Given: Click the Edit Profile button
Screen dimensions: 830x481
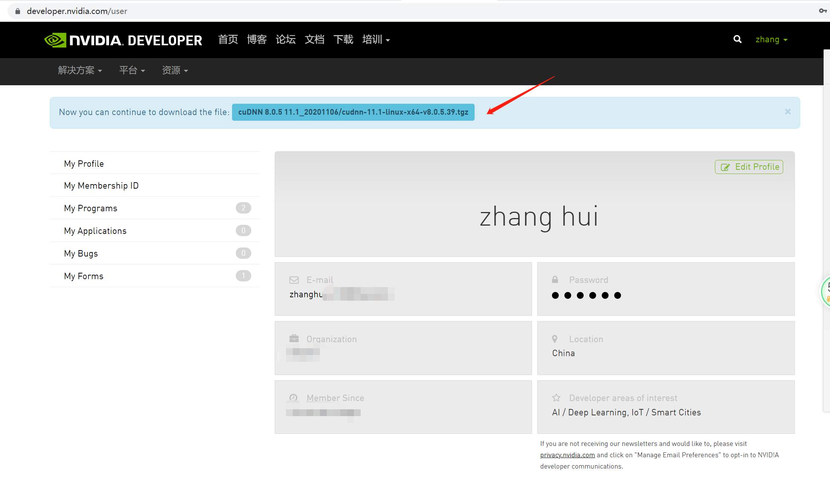Looking at the screenshot, I should tap(749, 167).
